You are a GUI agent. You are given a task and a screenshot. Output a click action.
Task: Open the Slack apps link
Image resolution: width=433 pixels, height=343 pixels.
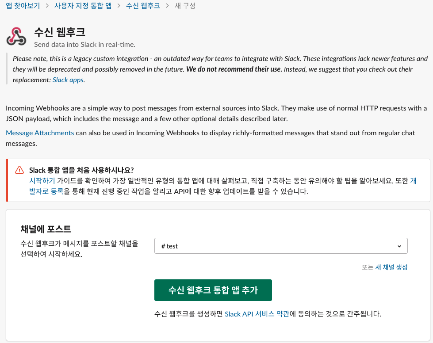pyautogui.click(x=68, y=80)
